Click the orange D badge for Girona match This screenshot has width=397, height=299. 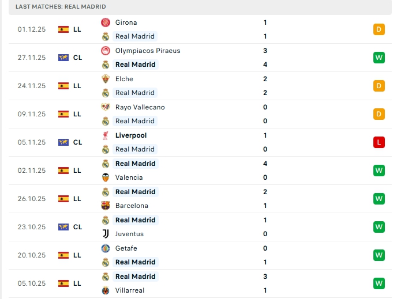(x=379, y=29)
